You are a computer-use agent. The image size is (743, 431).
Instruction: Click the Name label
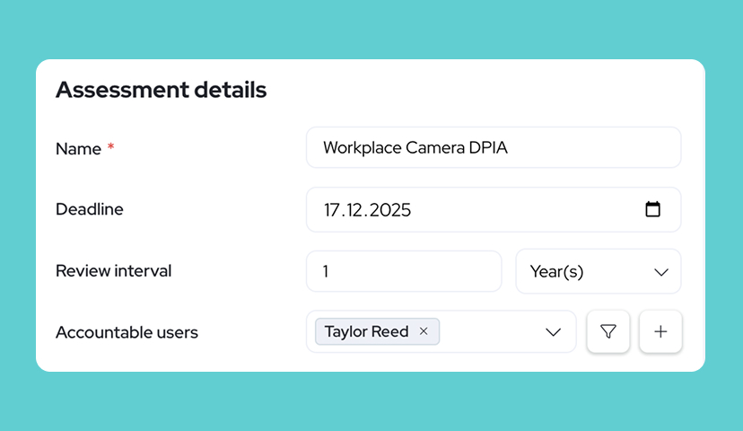click(78, 149)
